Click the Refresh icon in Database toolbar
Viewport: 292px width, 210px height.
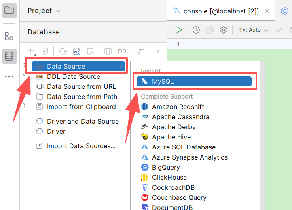pos(63,51)
